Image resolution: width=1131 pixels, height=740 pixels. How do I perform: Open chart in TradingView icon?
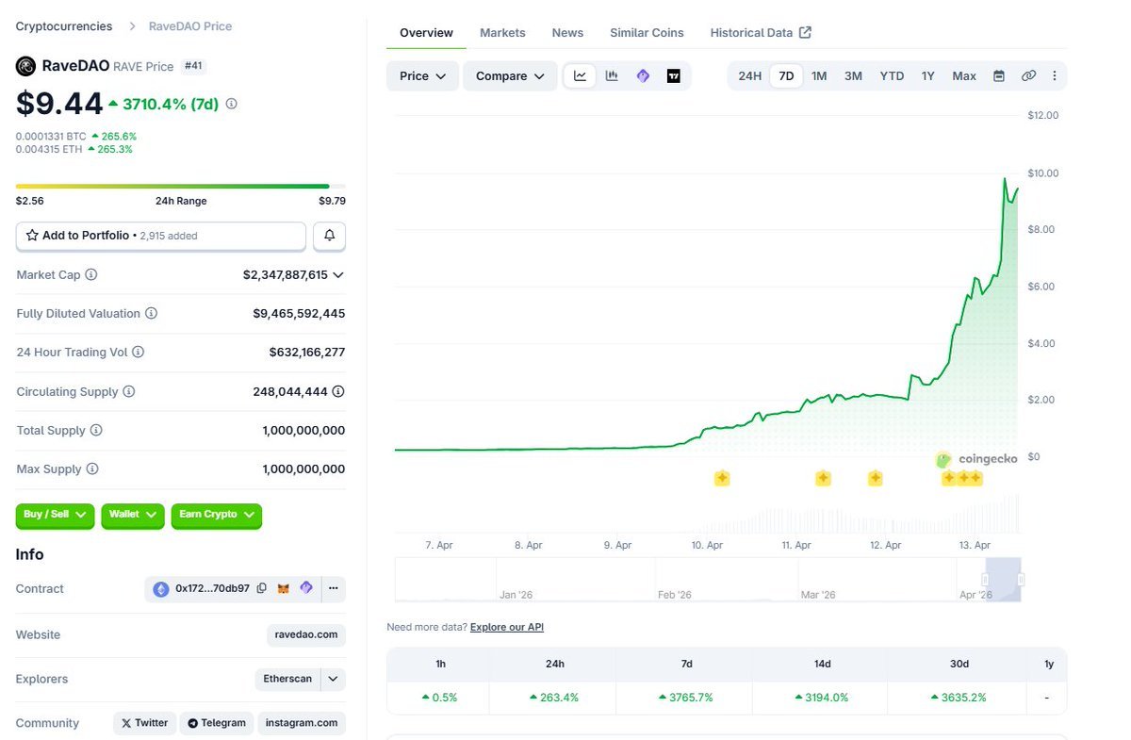[674, 75]
